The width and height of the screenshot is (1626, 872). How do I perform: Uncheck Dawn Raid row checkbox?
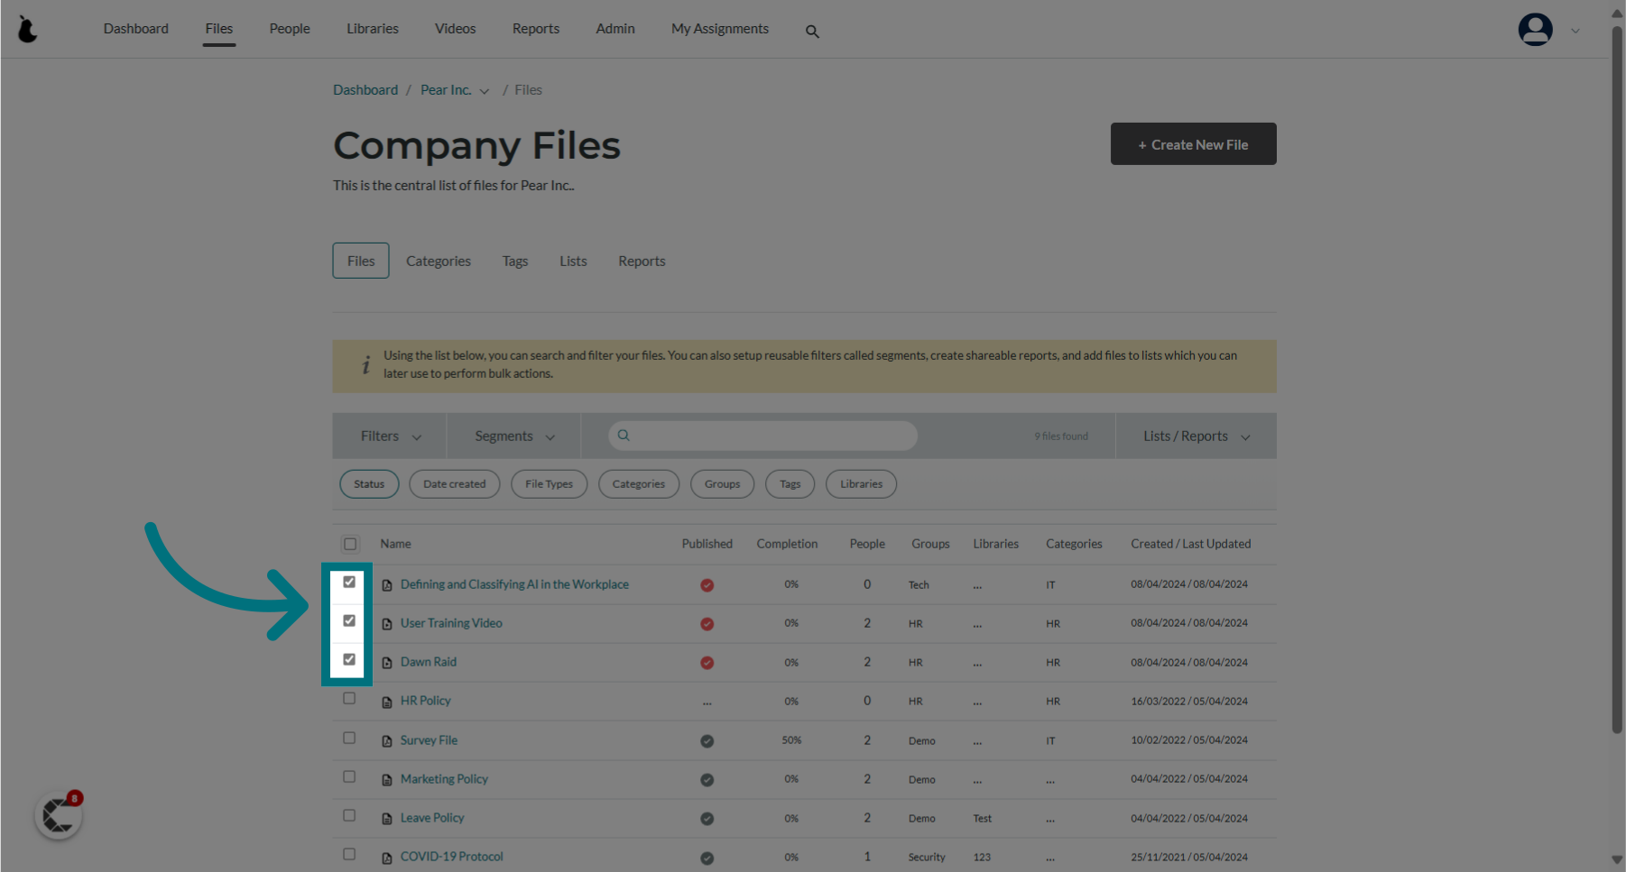point(349,660)
